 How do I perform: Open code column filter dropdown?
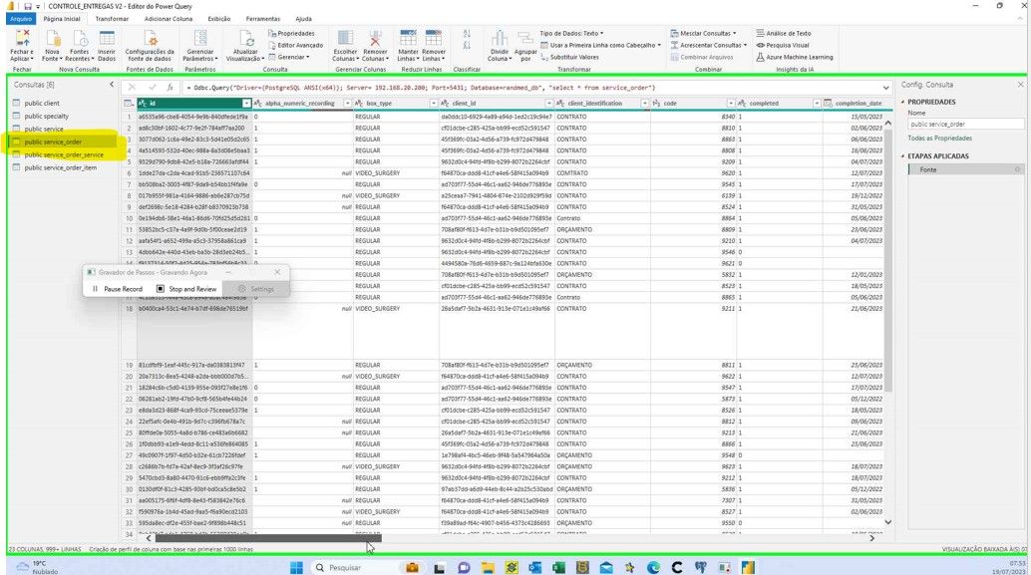point(731,104)
